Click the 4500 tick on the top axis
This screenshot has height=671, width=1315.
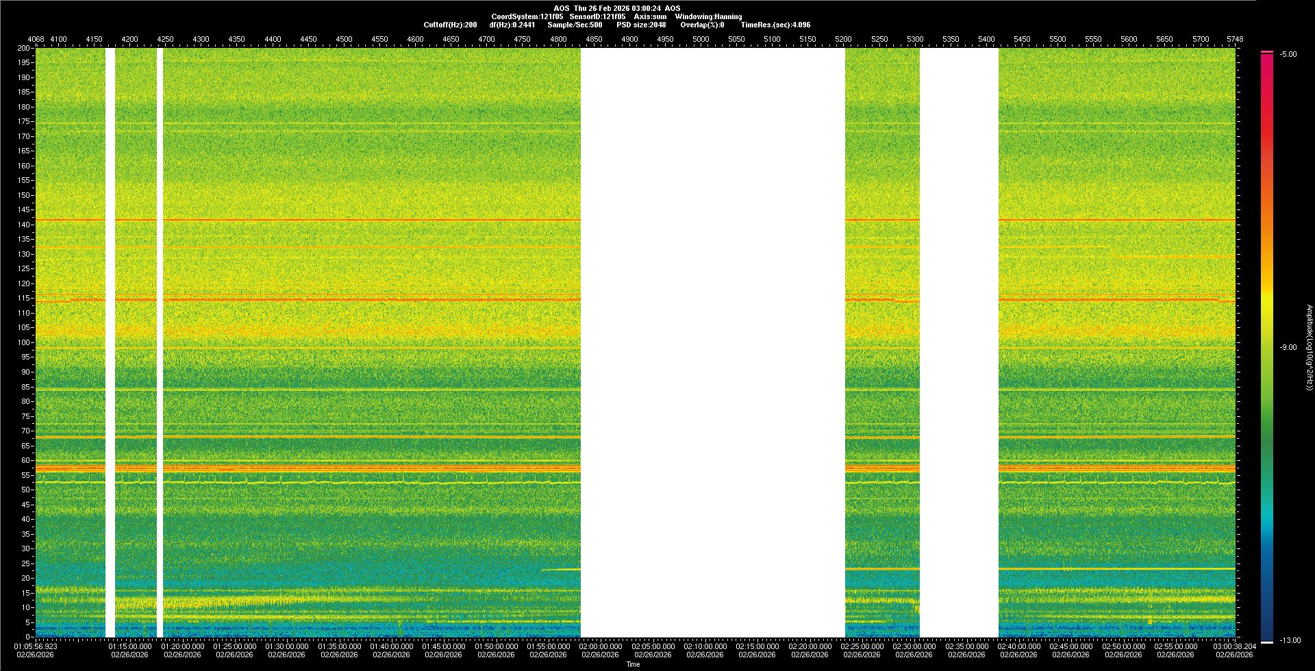(x=344, y=40)
